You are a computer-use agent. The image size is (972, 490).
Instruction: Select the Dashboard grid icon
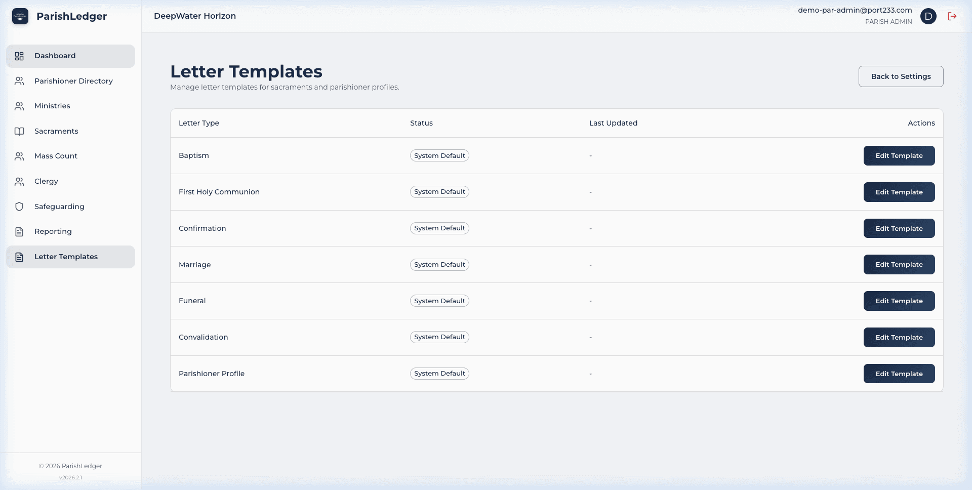tap(19, 56)
